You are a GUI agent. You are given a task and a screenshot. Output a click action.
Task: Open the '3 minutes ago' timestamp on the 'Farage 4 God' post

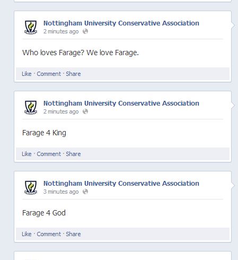pyautogui.click(x=61, y=192)
